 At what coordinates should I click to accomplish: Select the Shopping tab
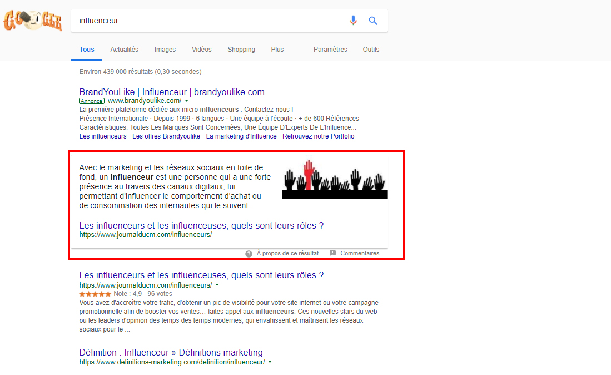[x=241, y=50]
